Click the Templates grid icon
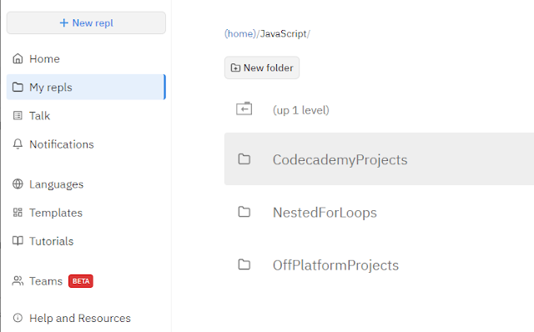The image size is (534, 332). pos(18,213)
